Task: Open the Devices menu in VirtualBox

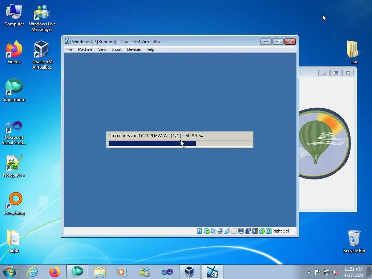Action: click(134, 49)
